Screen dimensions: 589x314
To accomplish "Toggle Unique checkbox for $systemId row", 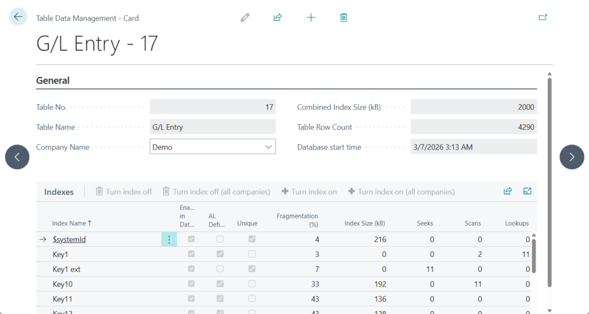I will click(252, 239).
